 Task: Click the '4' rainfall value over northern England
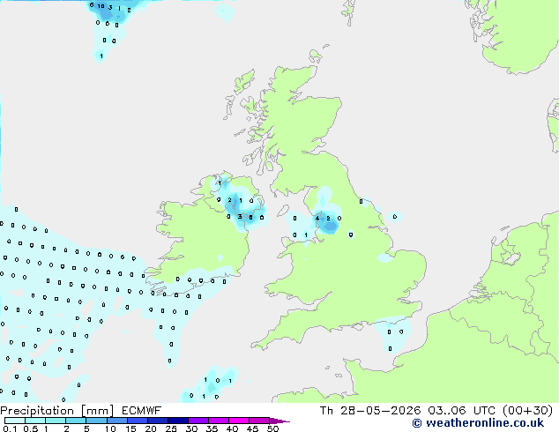tap(317, 218)
